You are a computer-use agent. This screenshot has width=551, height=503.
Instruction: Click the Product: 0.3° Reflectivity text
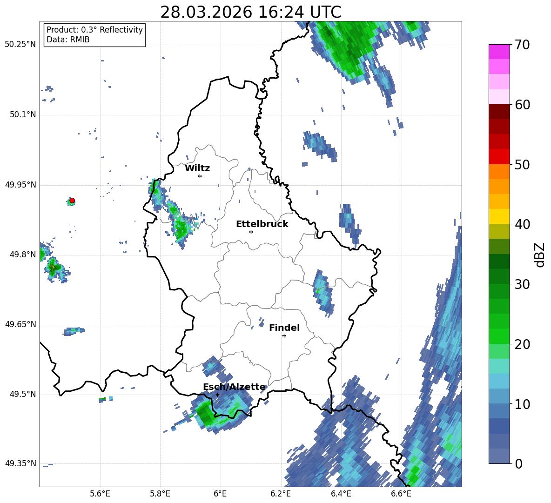(x=94, y=29)
